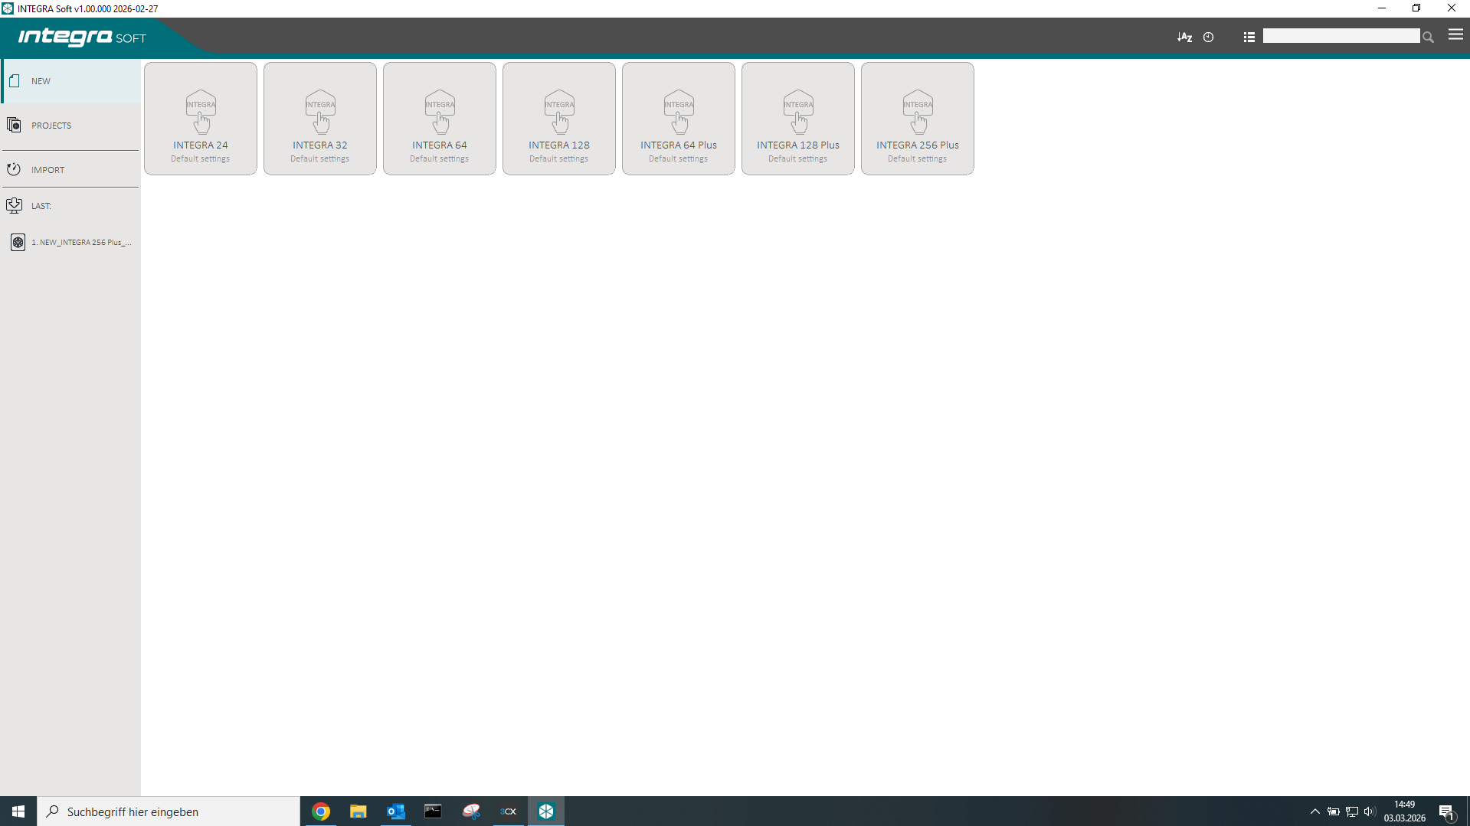Image resolution: width=1470 pixels, height=826 pixels.
Task: Open the hamburger menu
Action: point(1455,35)
